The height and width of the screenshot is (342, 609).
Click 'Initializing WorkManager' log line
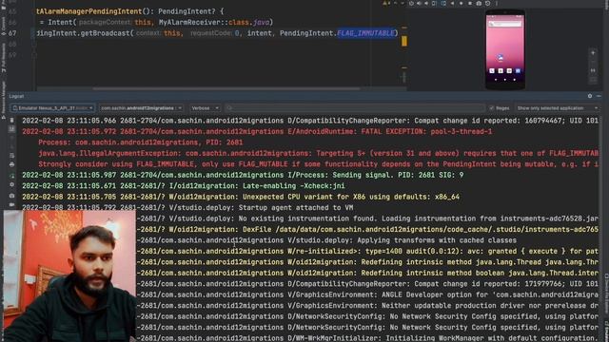[367, 338]
